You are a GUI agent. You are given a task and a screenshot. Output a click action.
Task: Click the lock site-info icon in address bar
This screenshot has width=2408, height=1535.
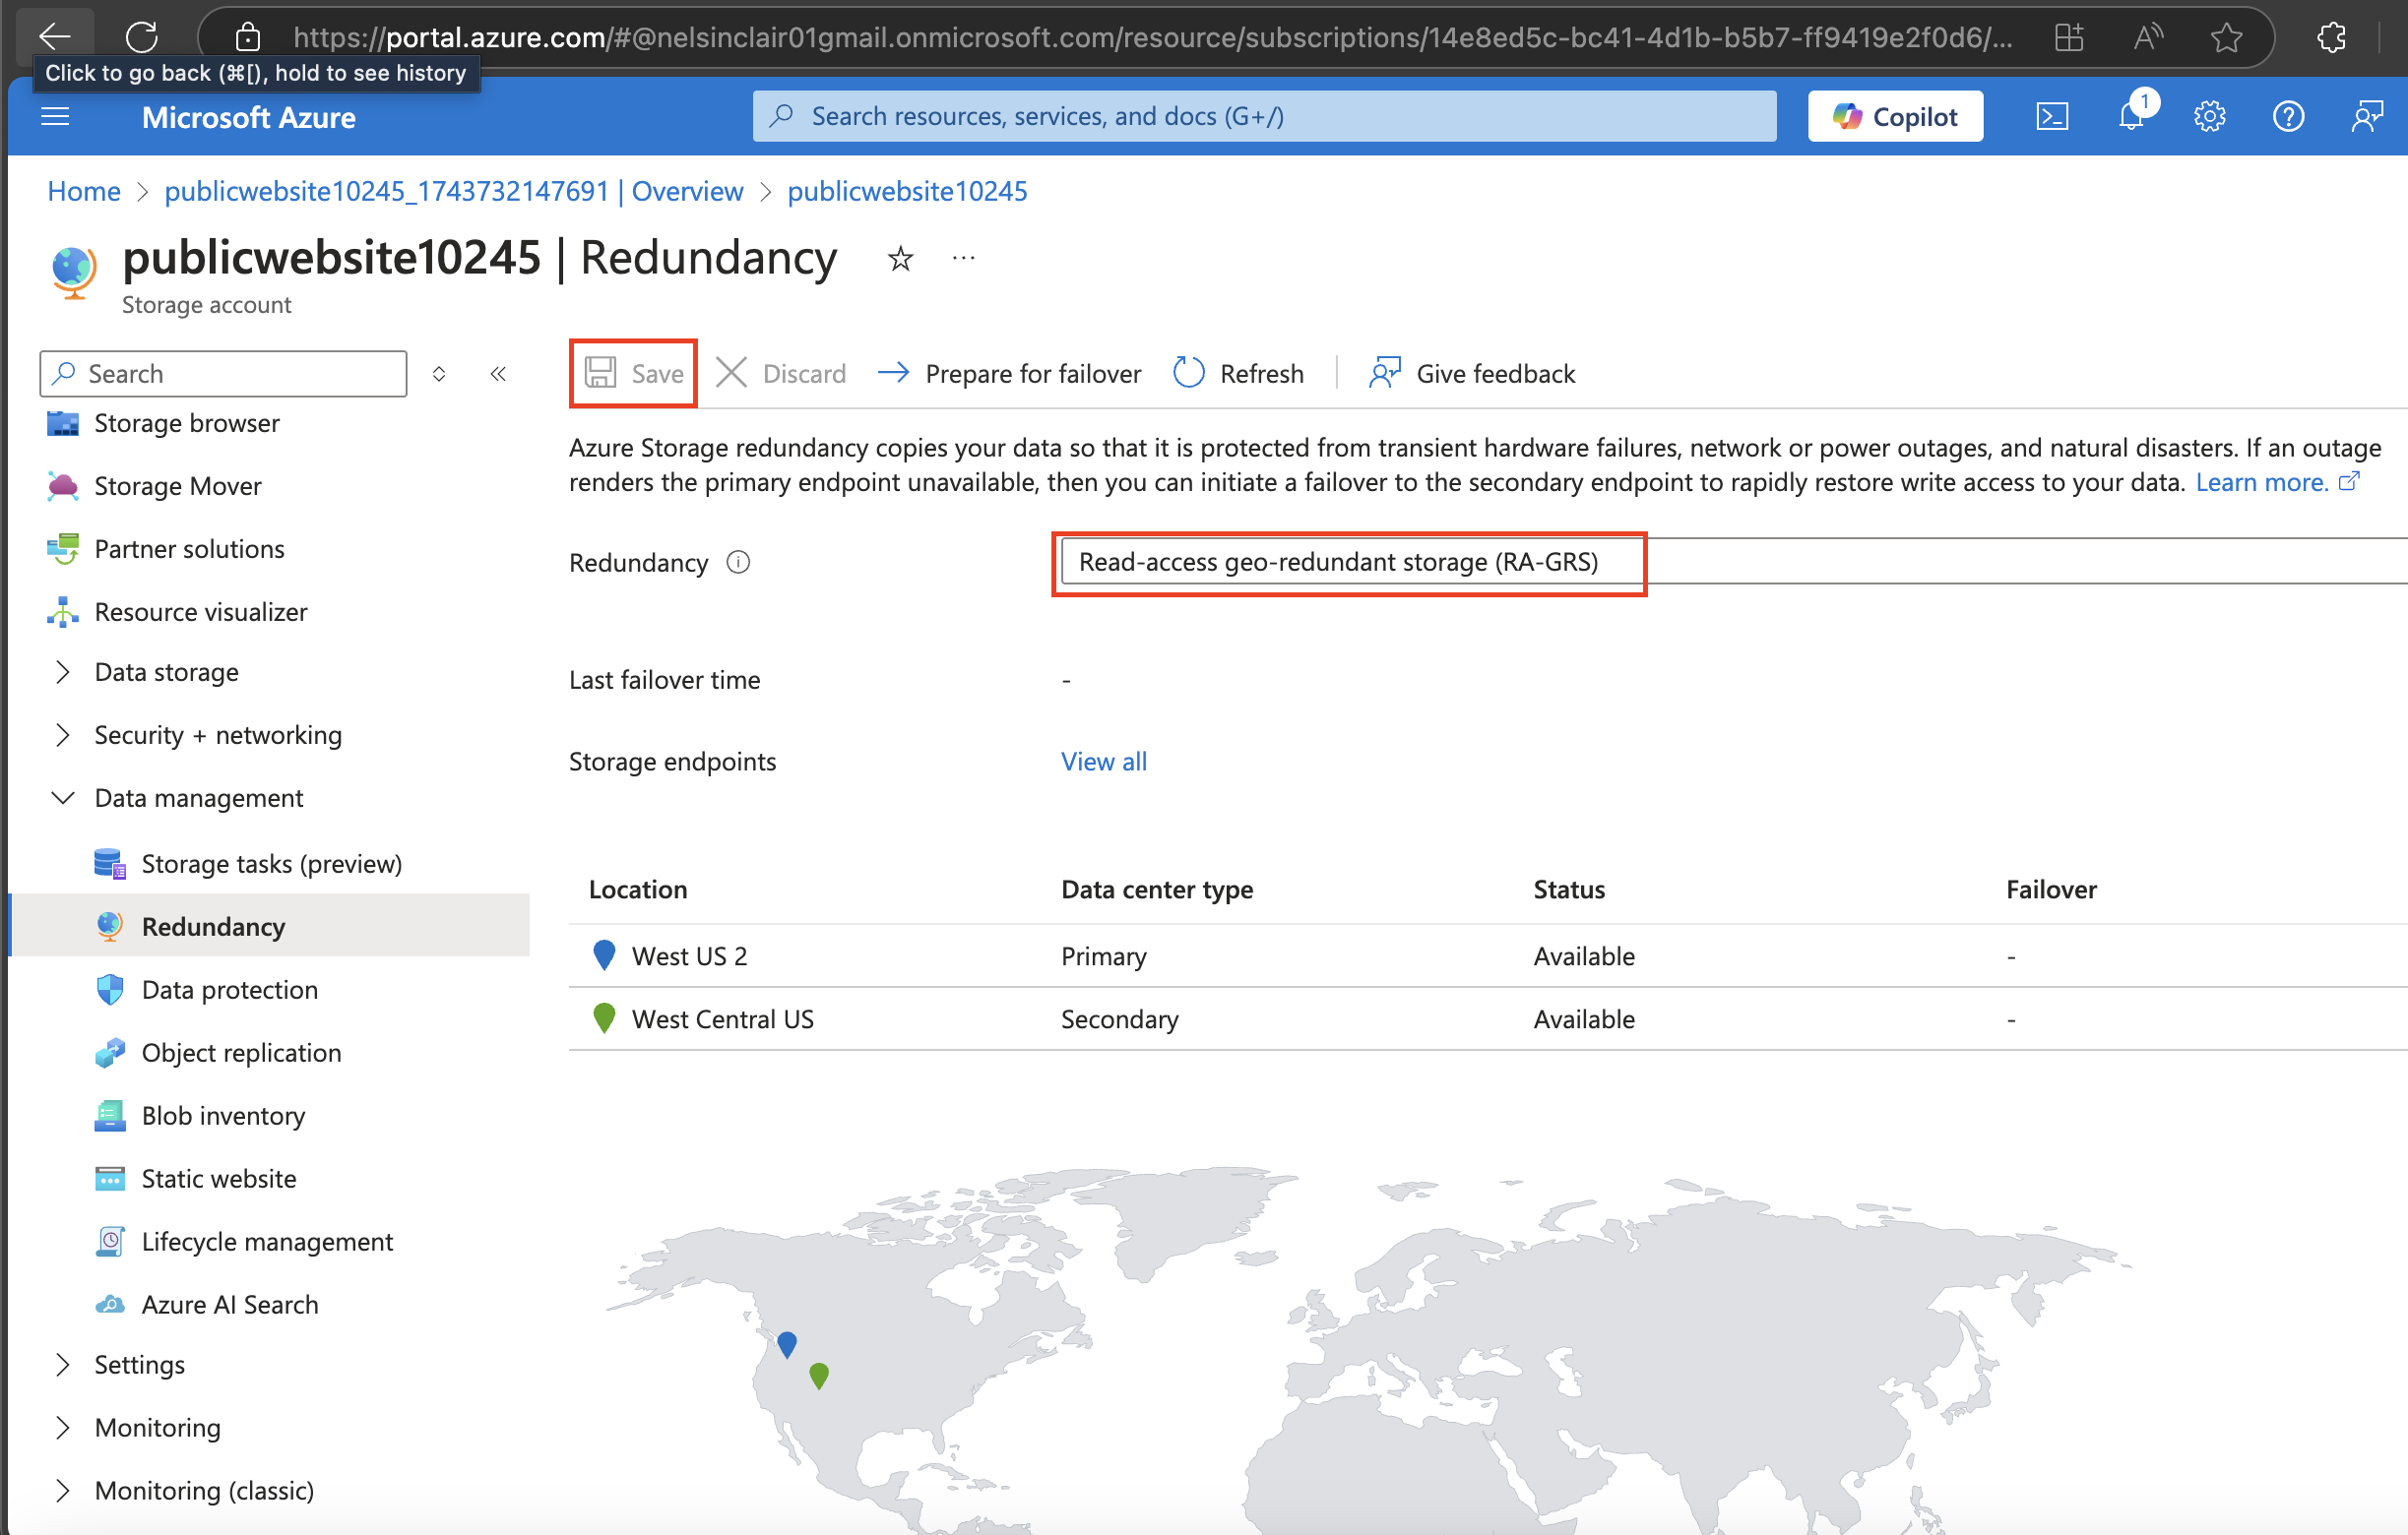247,38
